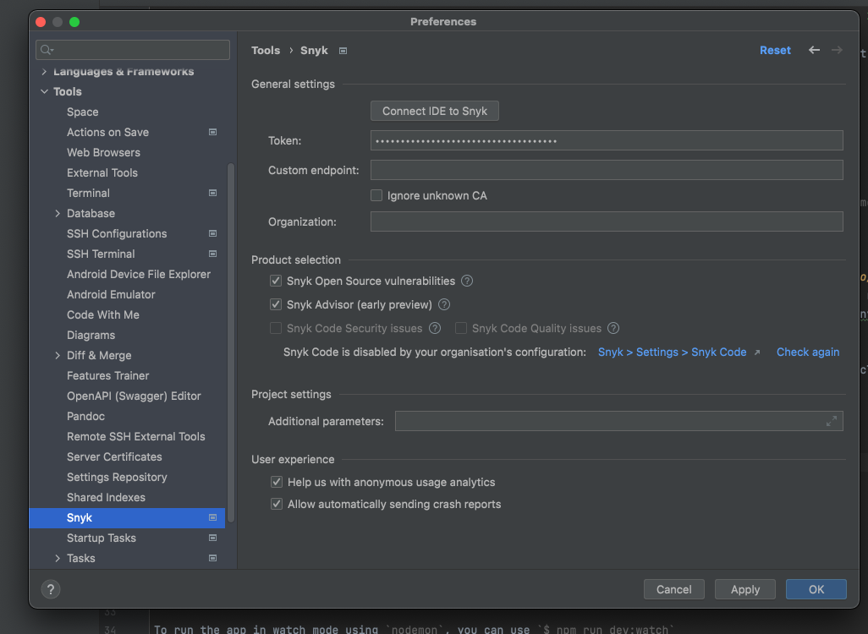Click the project-level icon beside Startup Tasks
Screen dimensions: 868x634
pos(212,538)
